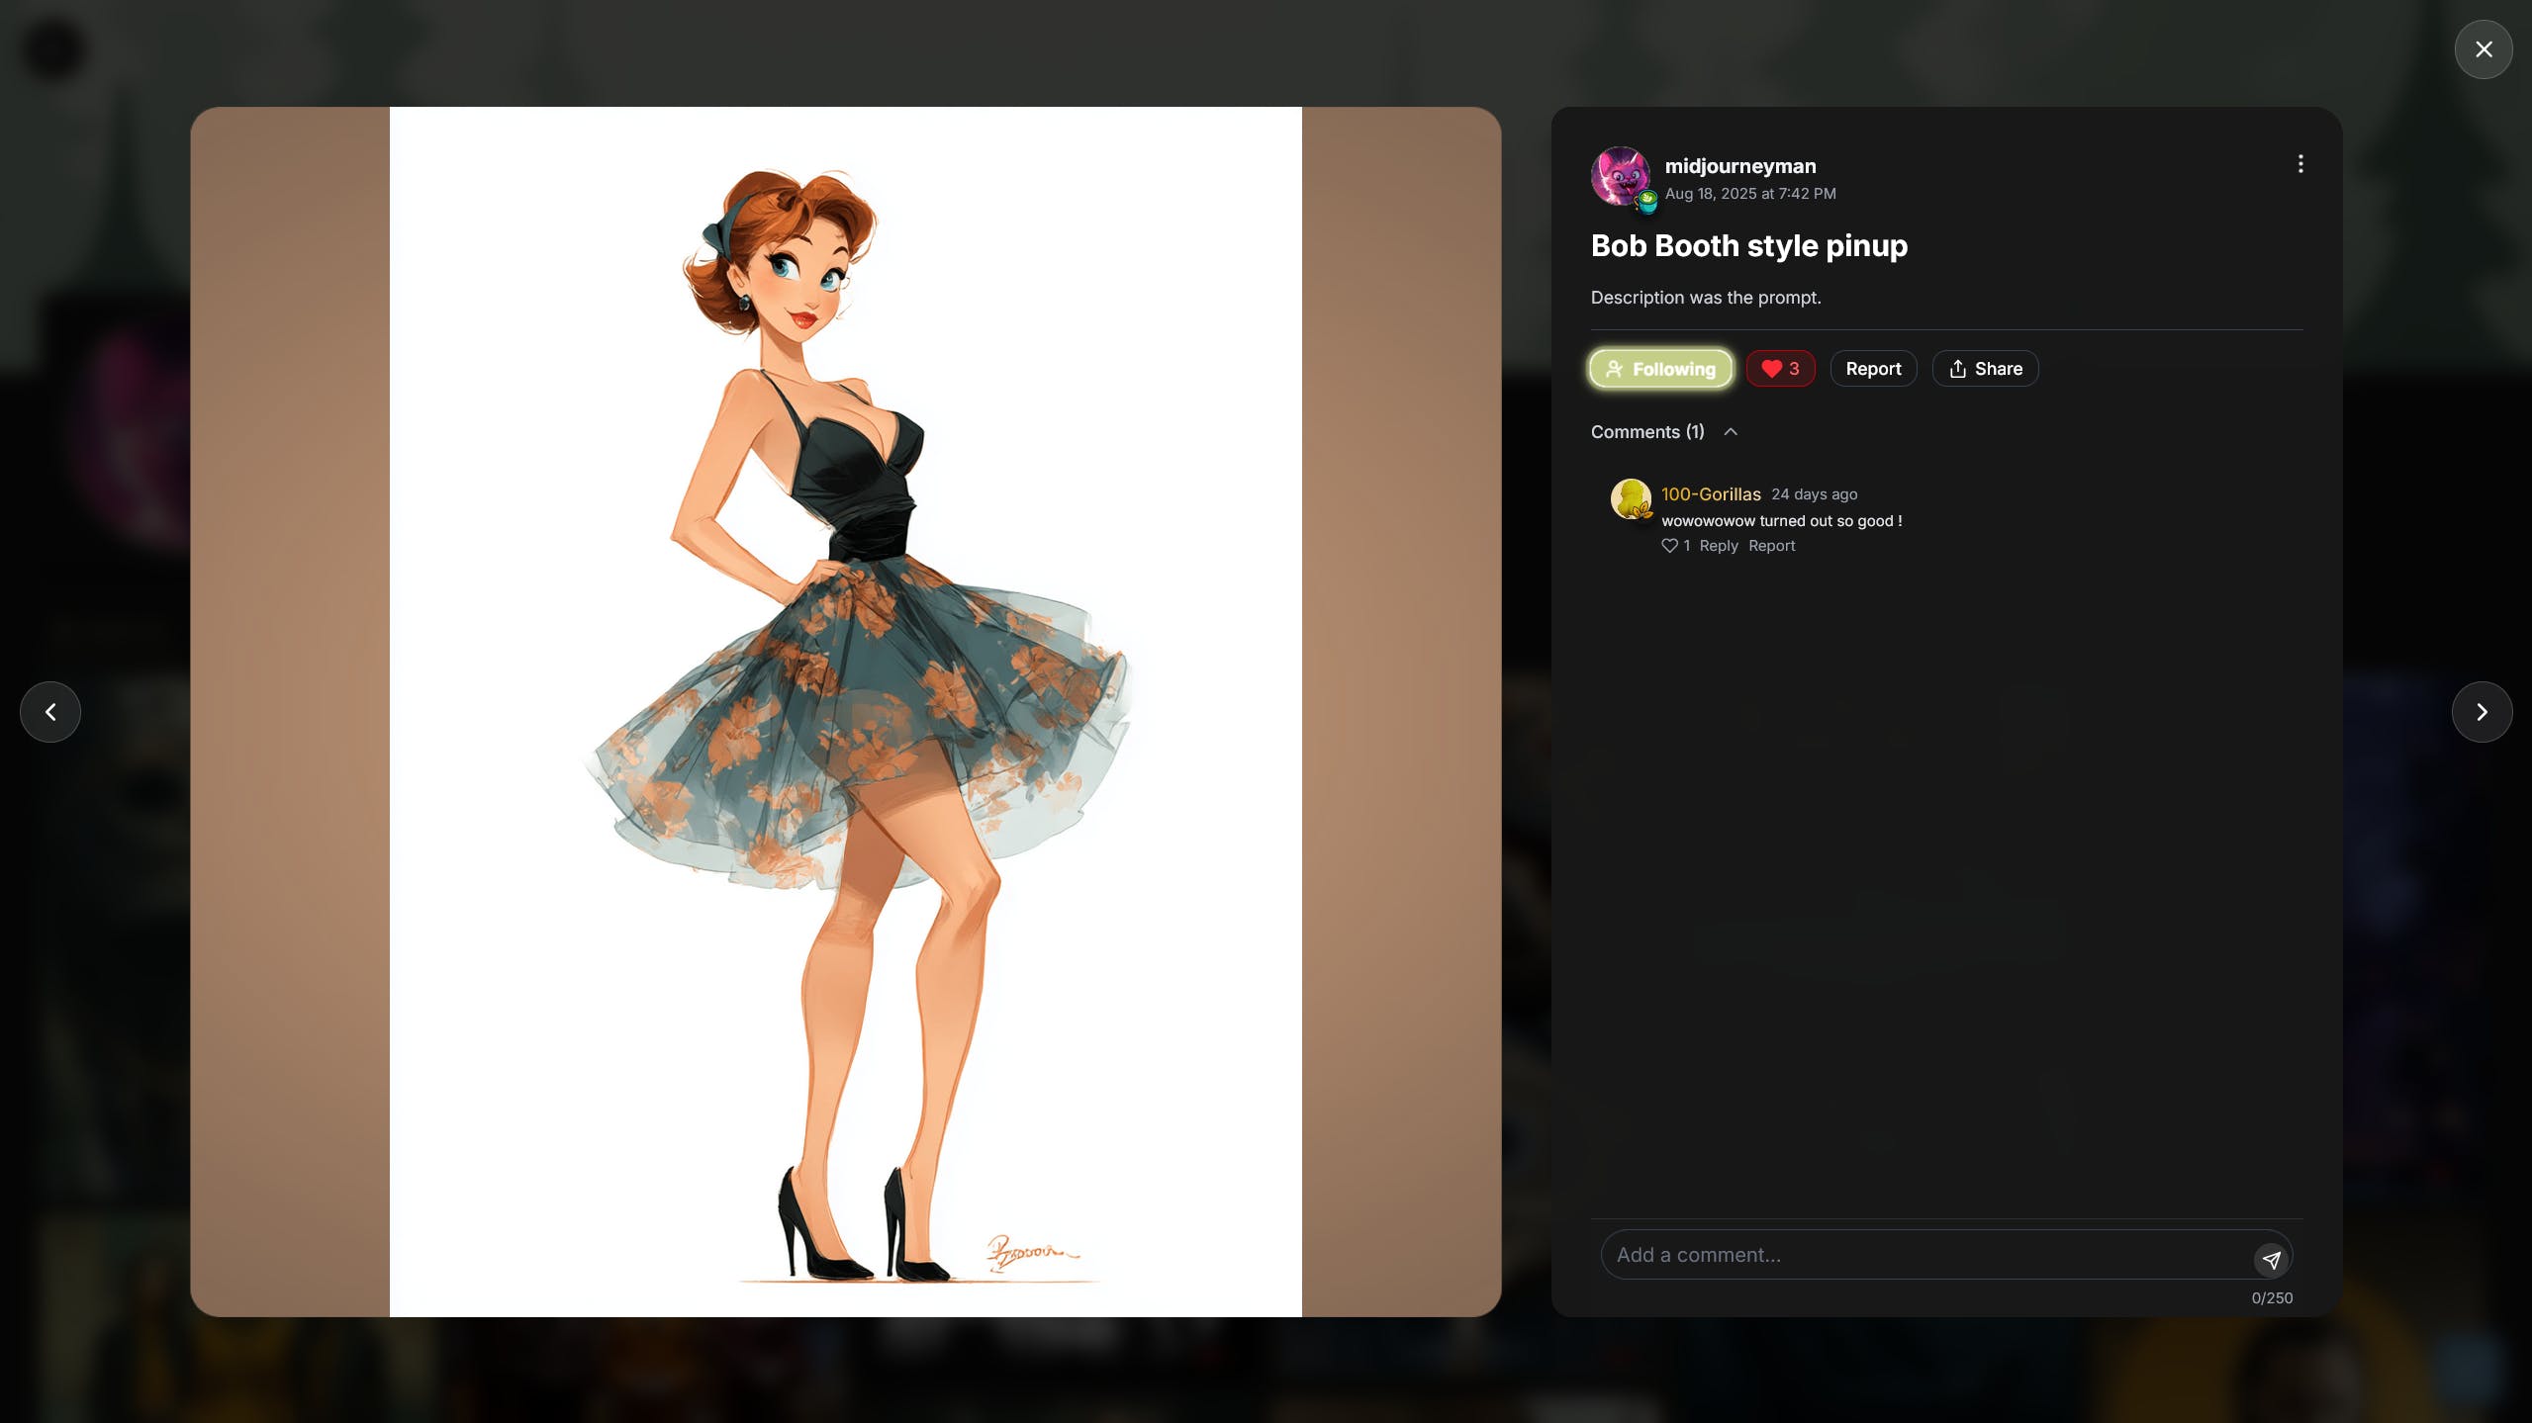Like the 100-Gorillas comment heart icon
The height and width of the screenshot is (1423, 2532).
pos(1669,546)
